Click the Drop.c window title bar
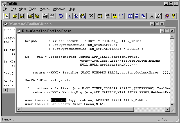Viewport: 180px width, 123px height. click(84, 24)
